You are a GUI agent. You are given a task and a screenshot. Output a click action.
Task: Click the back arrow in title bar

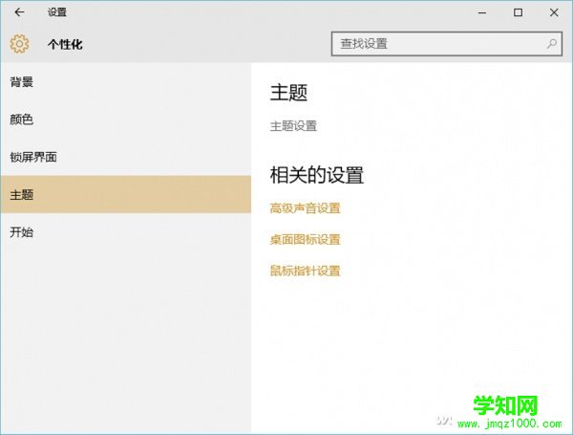[19, 12]
